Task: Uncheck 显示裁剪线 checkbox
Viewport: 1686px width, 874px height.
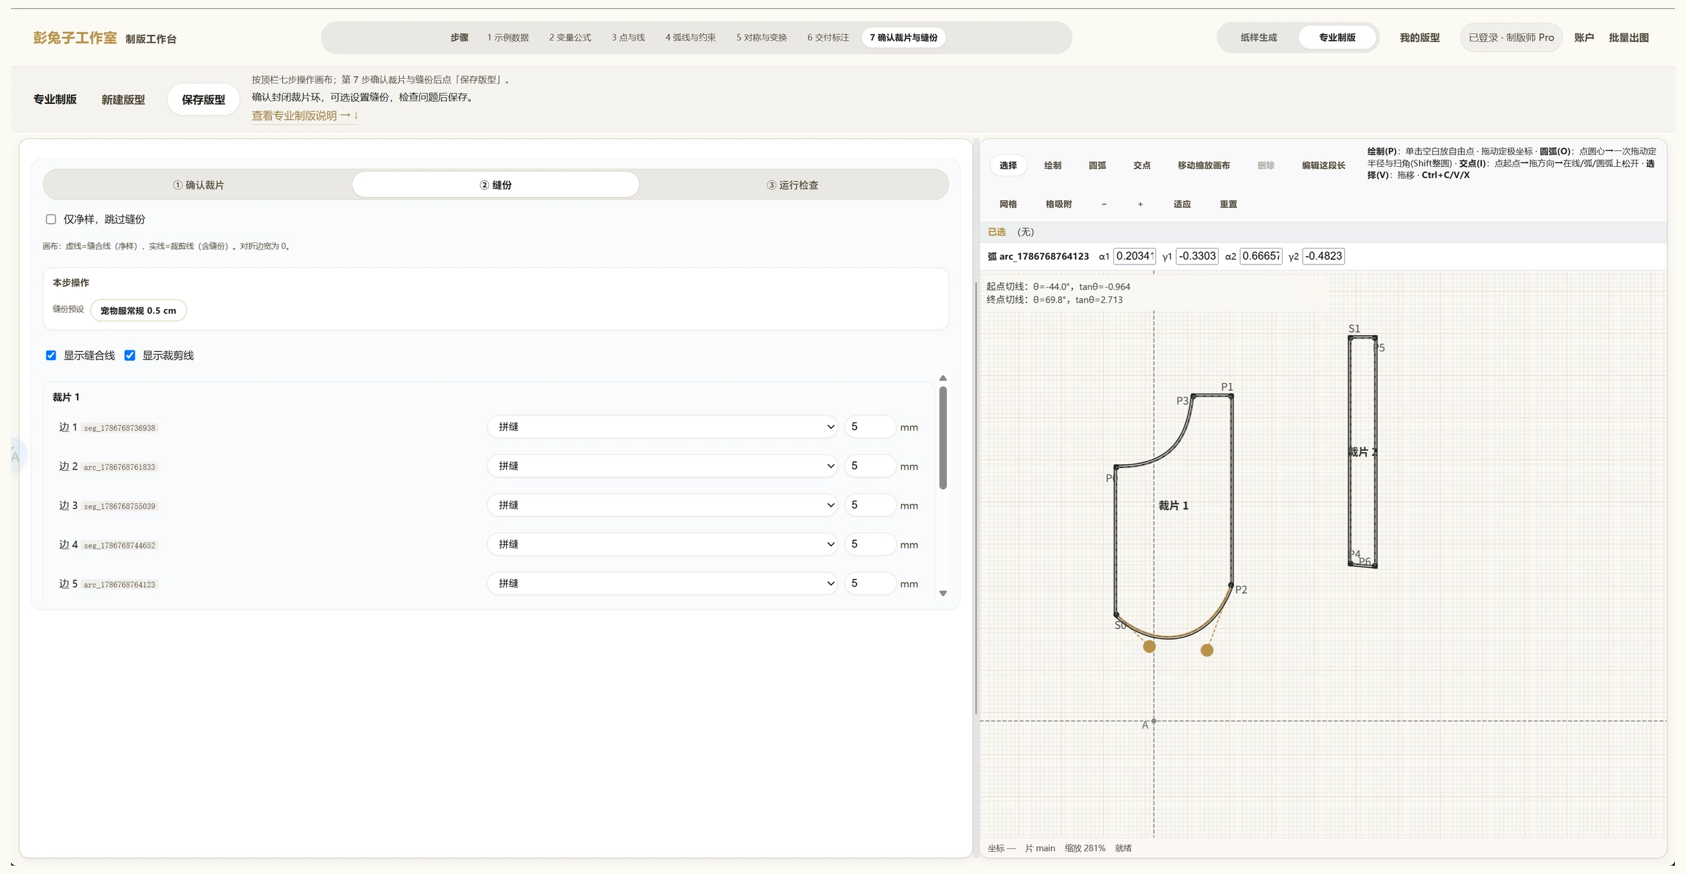Action: [x=130, y=355]
